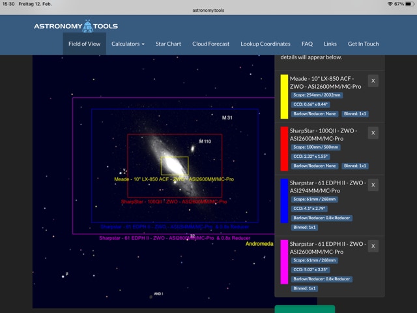Click the blue color swatch for ASI294MM setup
Screen dimensions: 417x313
pyautogui.click(x=284, y=201)
